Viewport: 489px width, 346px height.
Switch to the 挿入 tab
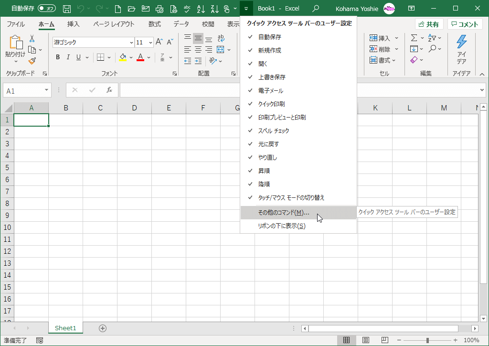(x=73, y=24)
